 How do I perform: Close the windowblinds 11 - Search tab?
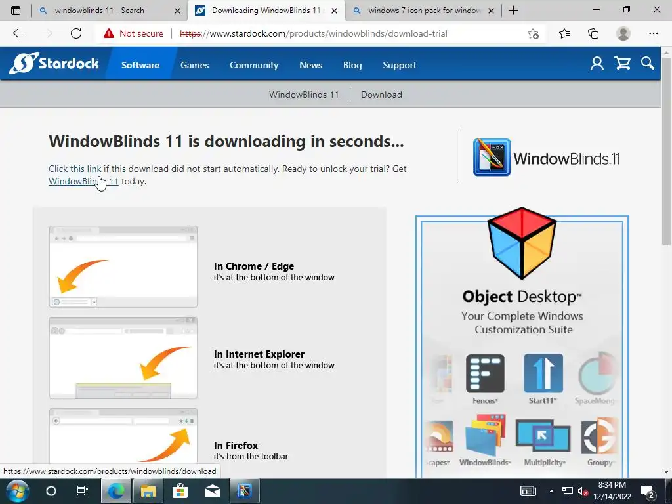(x=177, y=10)
